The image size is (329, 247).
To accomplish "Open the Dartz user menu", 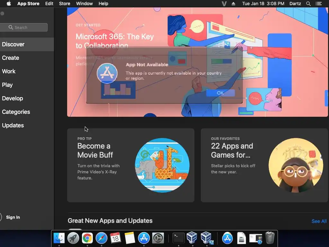I will (295, 4).
